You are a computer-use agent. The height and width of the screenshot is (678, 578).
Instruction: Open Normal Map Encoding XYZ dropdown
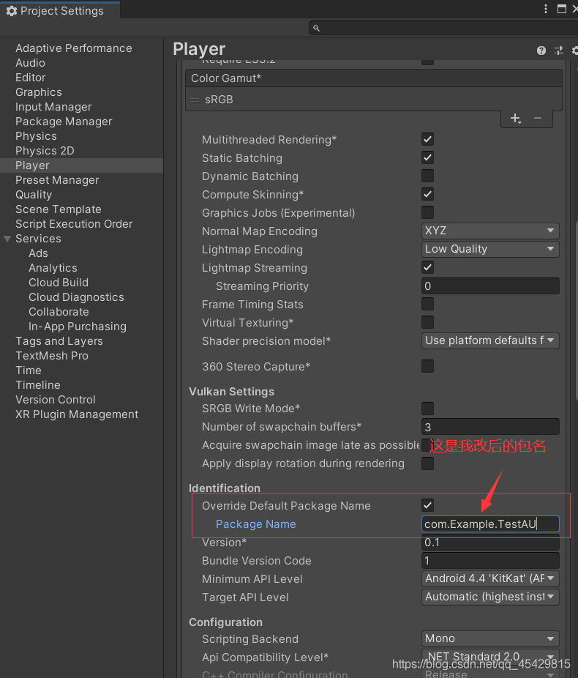(490, 231)
